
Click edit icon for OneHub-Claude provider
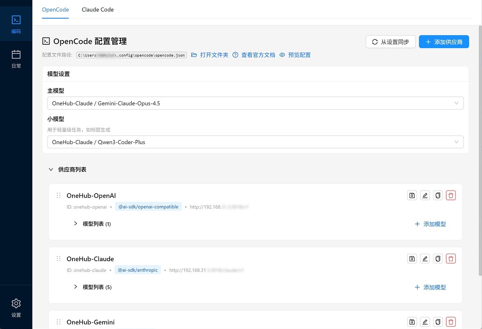click(425, 258)
